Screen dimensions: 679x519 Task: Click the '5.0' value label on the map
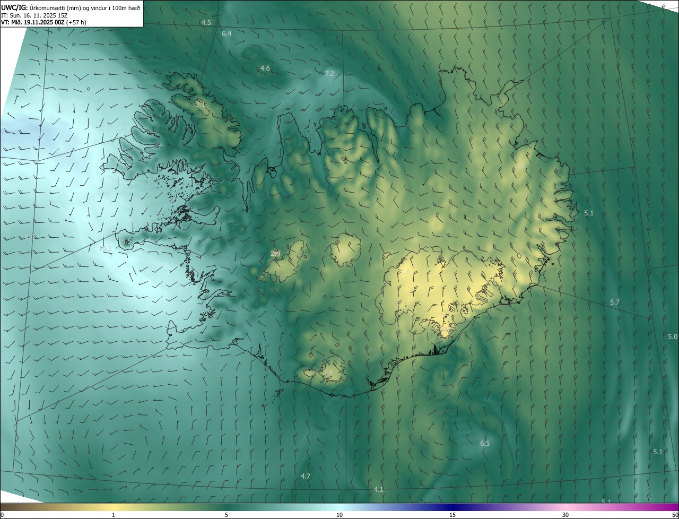click(673, 336)
